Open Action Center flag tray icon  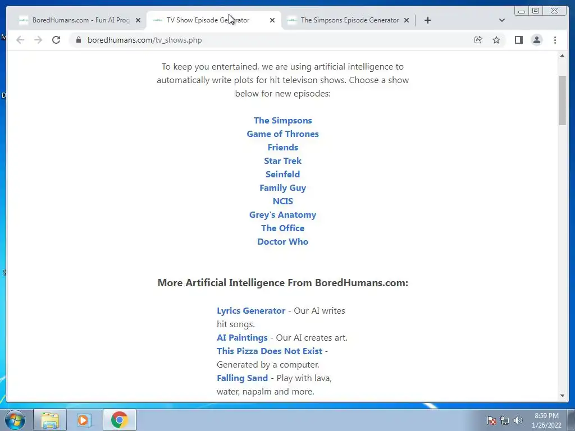pyautogui.click(x=491, y=420)
